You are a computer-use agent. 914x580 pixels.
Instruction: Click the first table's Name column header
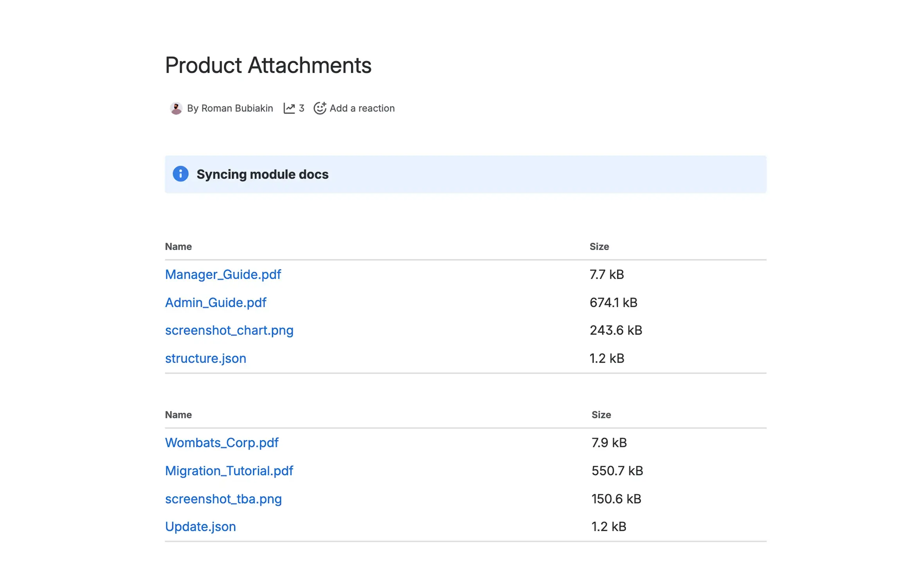[178, 247]
